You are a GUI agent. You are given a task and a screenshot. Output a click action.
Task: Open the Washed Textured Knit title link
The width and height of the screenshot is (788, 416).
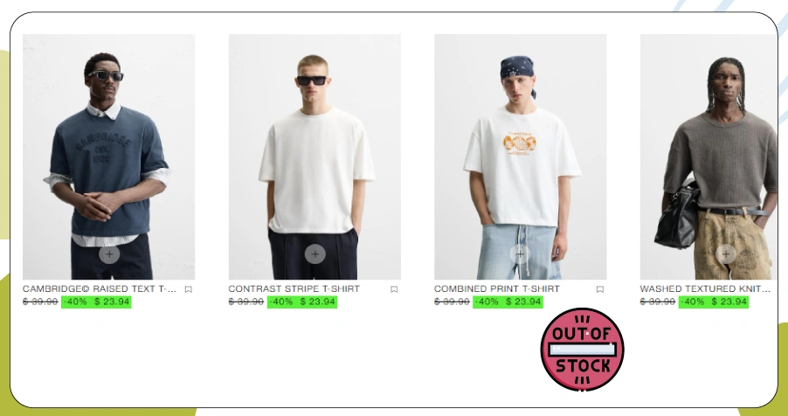(705, 288)
